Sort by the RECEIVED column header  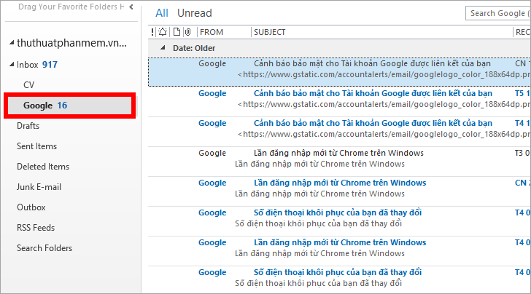point(522,32)
